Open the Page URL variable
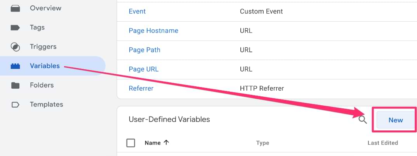This screenshot has width=417, height=156. click(144, 69)
